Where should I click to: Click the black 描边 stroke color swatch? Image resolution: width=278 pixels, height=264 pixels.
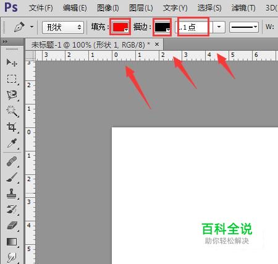162,27
